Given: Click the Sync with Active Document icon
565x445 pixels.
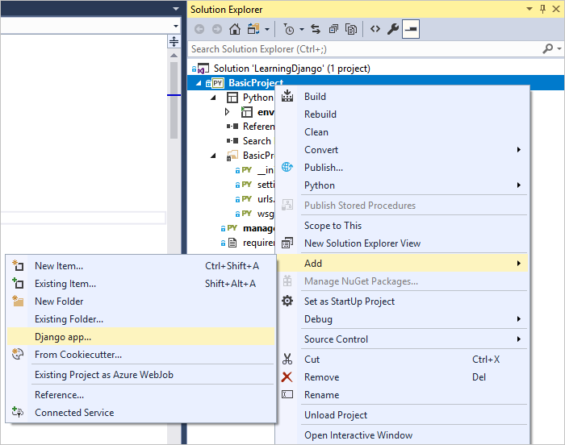Looking at the screenshot, I should [x=316, y=29].
